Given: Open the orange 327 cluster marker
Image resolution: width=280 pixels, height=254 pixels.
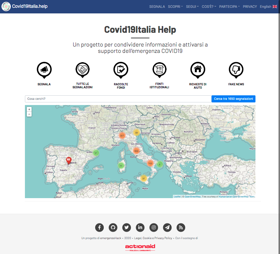Looking at the screenshot, I should pyautogui.click(x=122, y=136).
